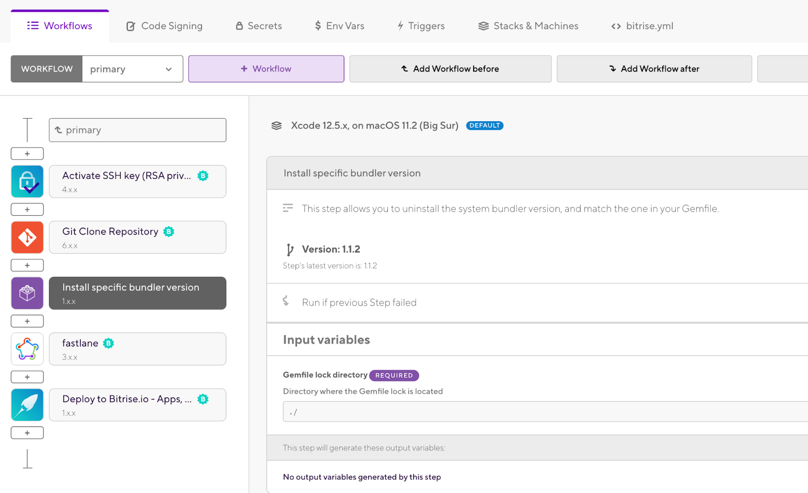This screenshot has width=808, height=493.
Task: Click the purple bundler step icon
Action: (27, 293)
